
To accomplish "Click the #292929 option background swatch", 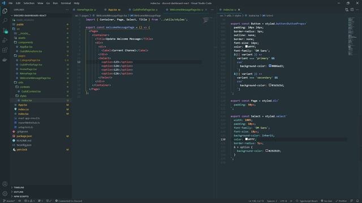I will point(266,151).
